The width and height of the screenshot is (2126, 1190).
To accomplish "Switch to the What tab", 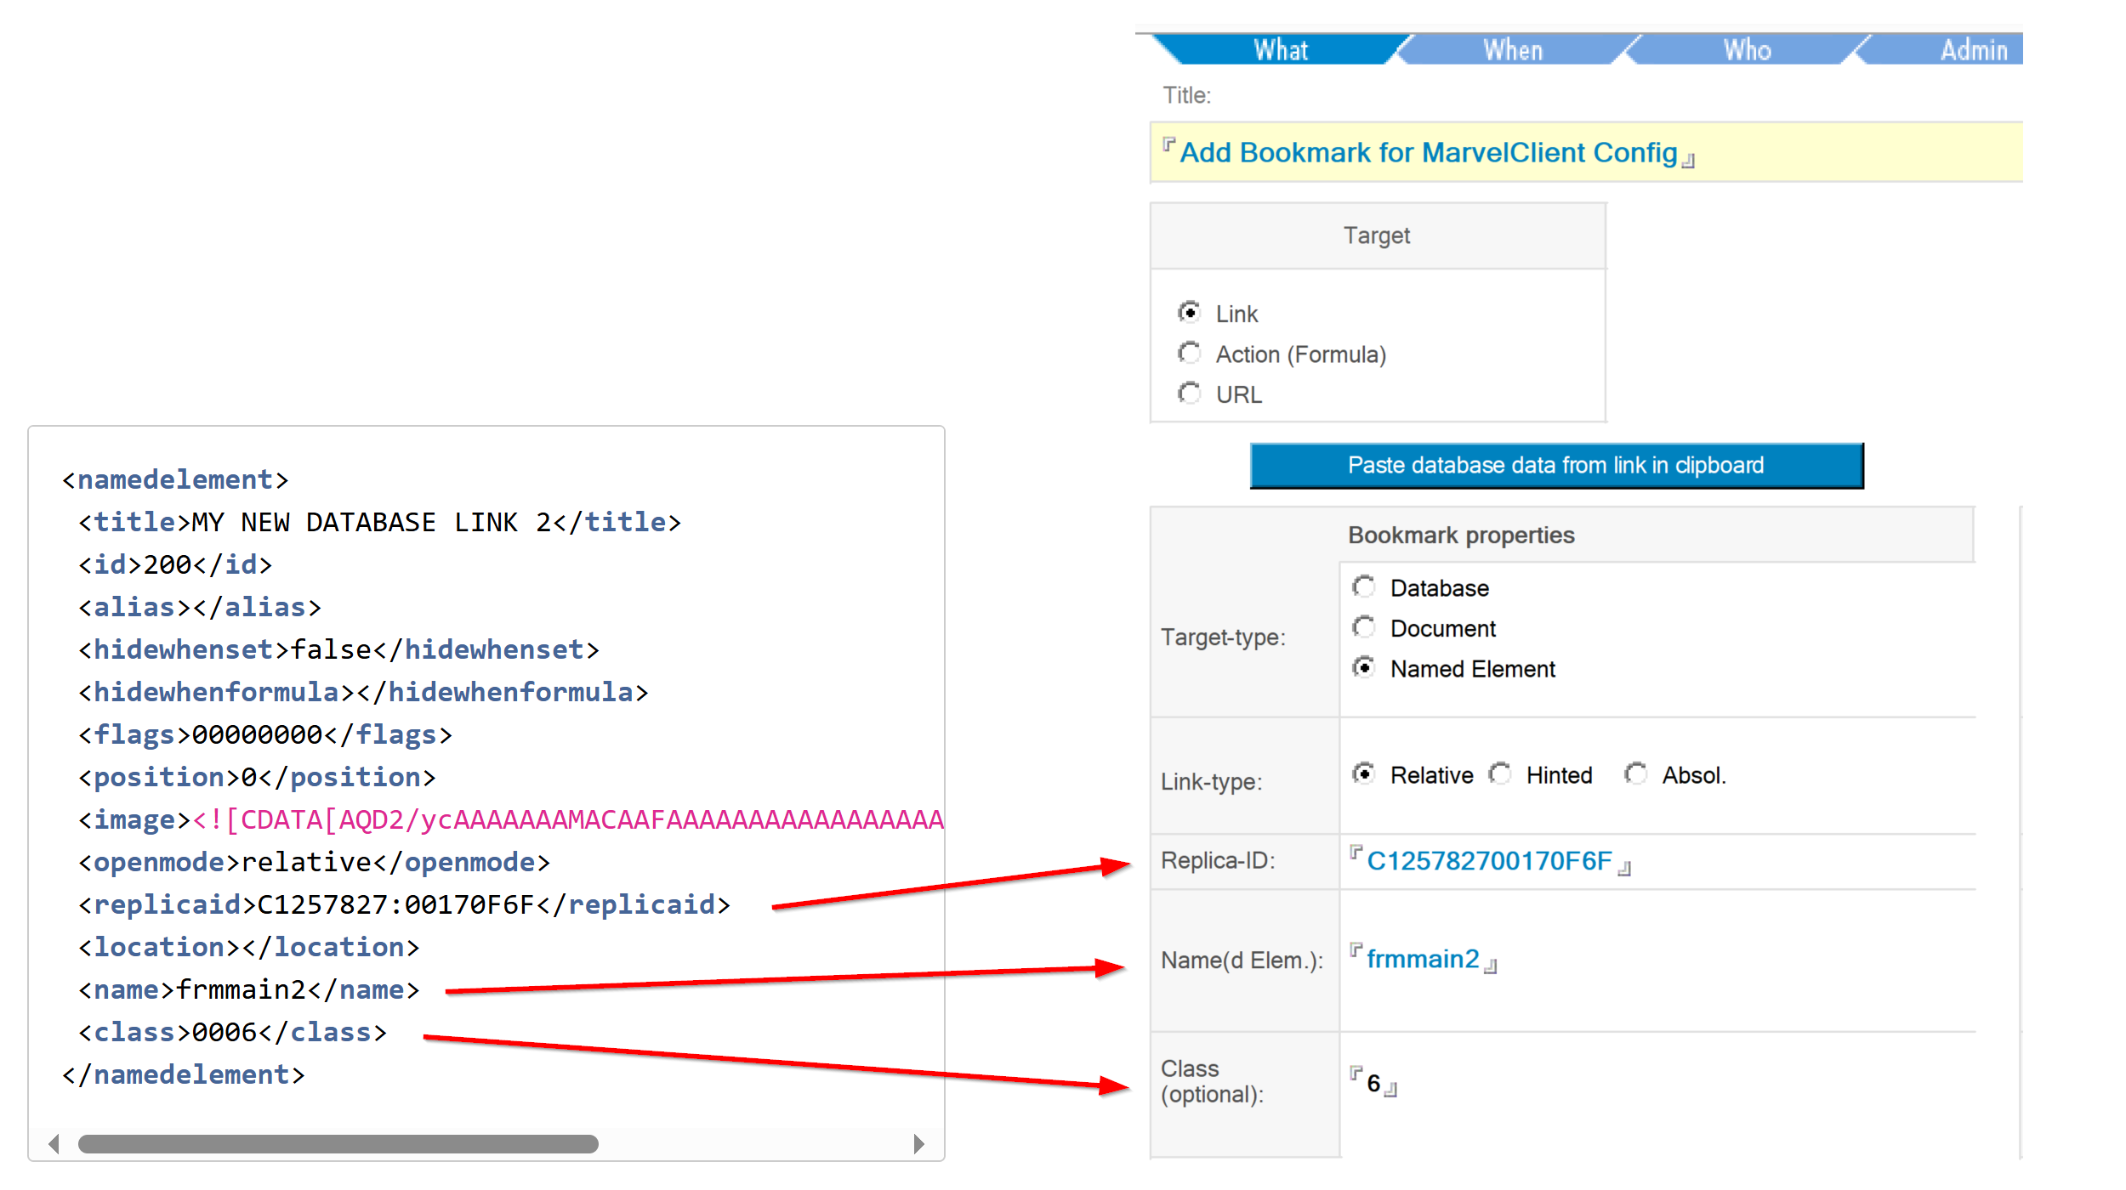I will 1280,50.
